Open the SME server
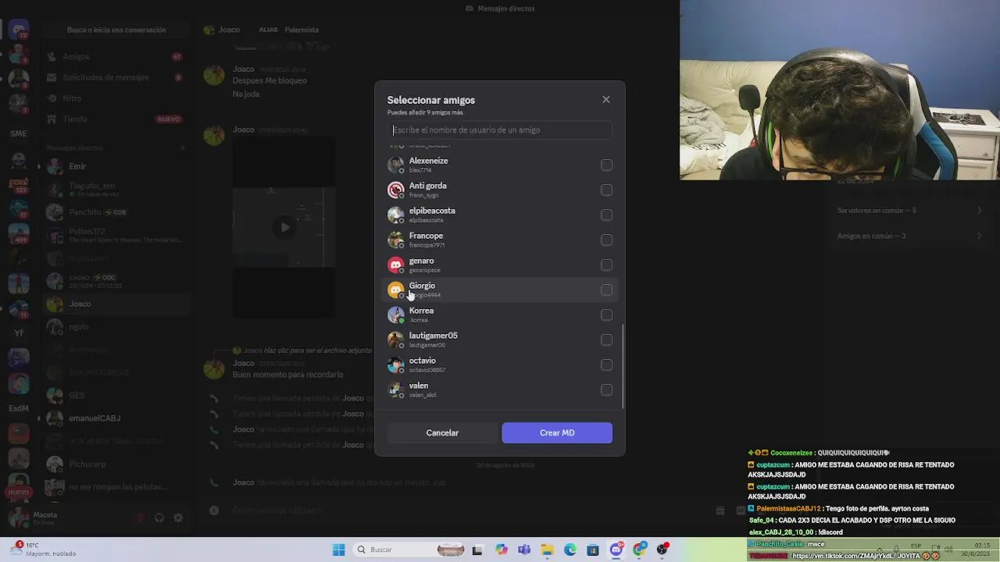This screenshot has width=1000, height=562. tap(18, 133)
